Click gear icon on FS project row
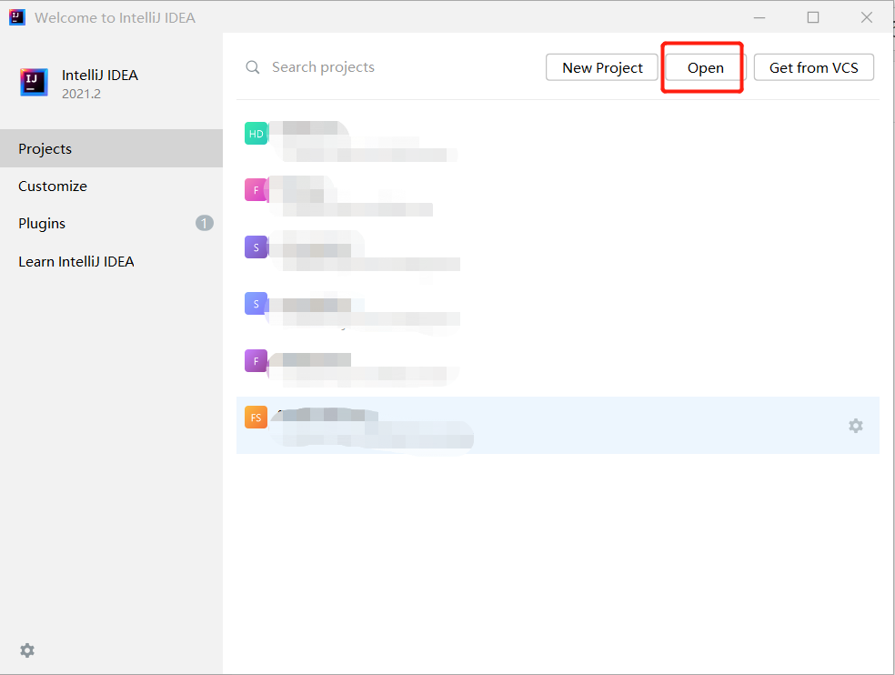Viewport: 895px width, 675px height. click(x=855, y=426)
